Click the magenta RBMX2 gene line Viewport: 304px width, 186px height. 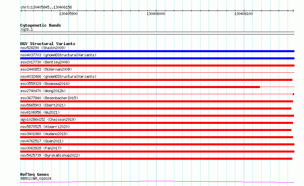click(x=157, y=182)
